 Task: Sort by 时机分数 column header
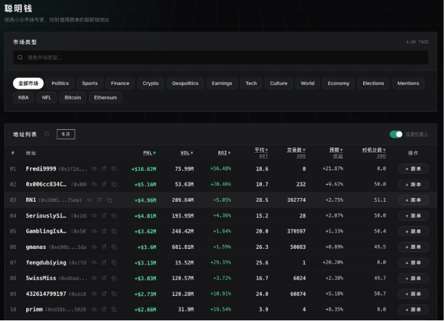(374, 150)
